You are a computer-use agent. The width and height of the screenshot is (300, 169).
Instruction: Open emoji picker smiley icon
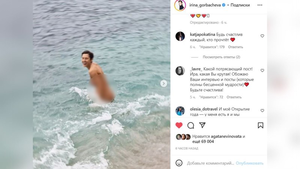click(179, 163)
